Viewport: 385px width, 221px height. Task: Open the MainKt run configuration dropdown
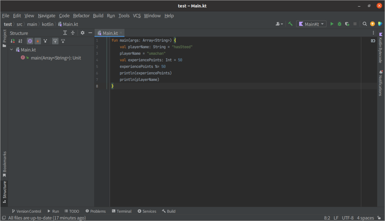coord(311,24)
